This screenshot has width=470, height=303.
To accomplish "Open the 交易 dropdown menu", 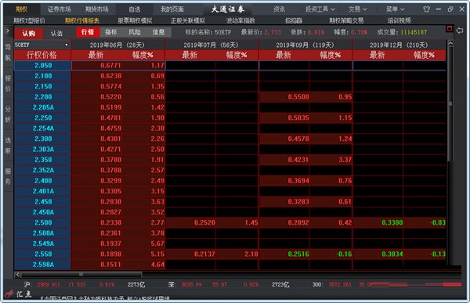I will point(357,9).
